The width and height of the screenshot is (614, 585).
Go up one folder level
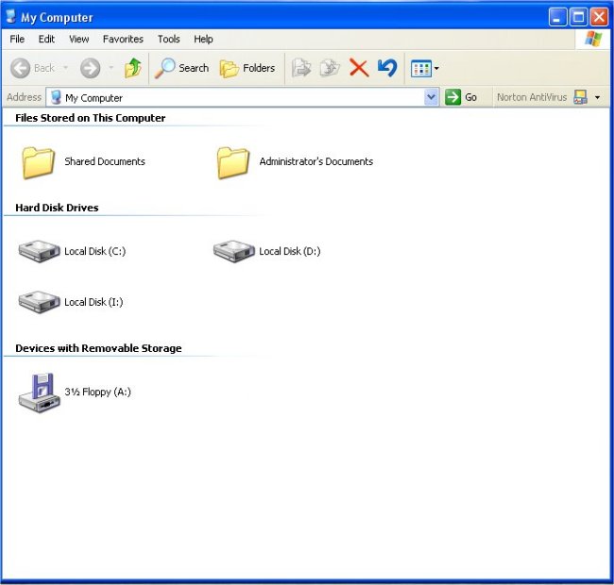click(133, 68)
